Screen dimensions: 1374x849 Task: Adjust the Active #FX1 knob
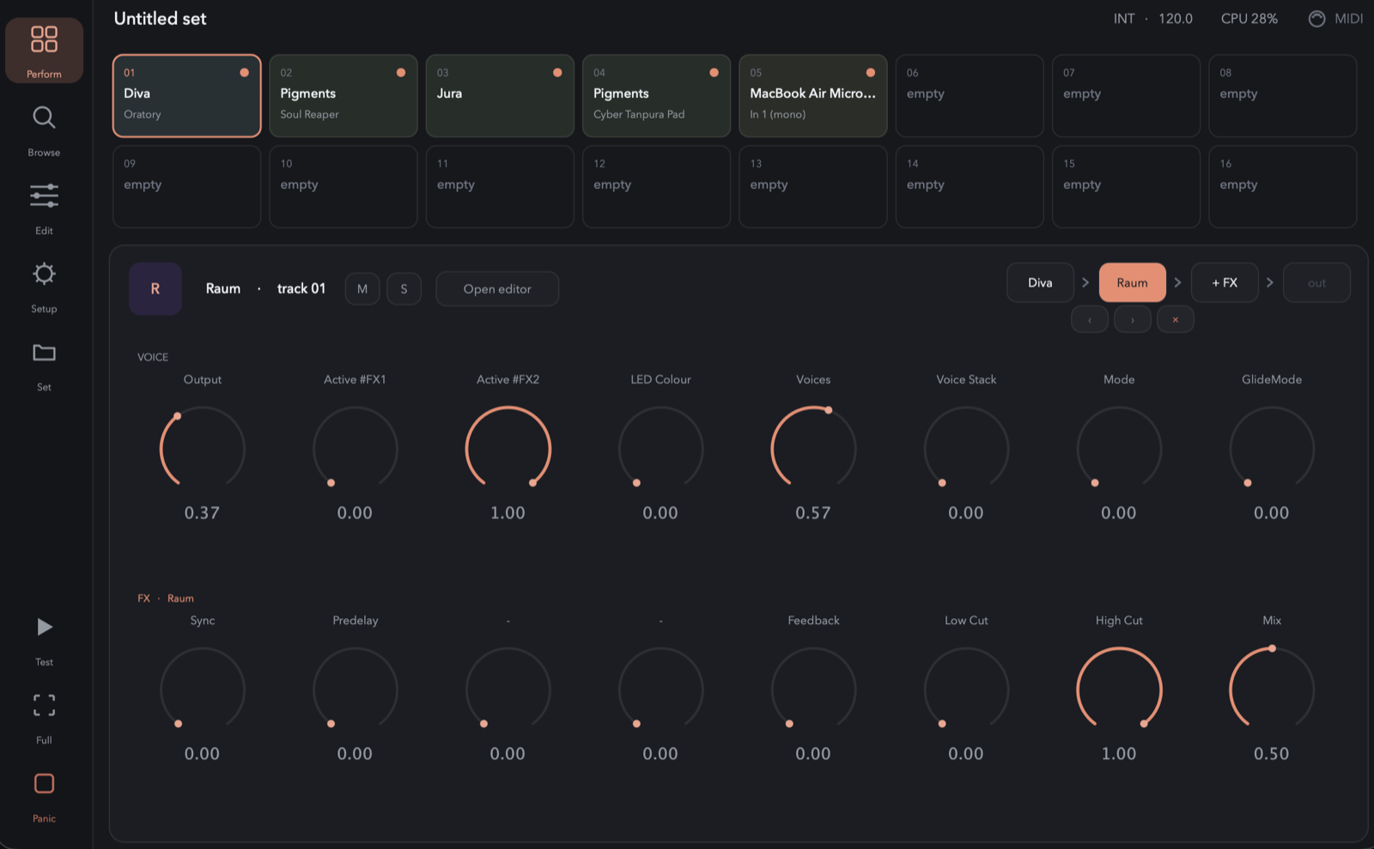pyautogui.click(x=355, y=448)
